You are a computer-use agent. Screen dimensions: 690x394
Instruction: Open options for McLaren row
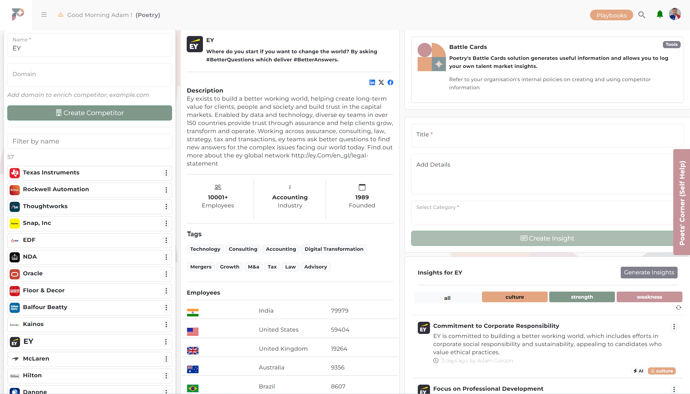166,359
